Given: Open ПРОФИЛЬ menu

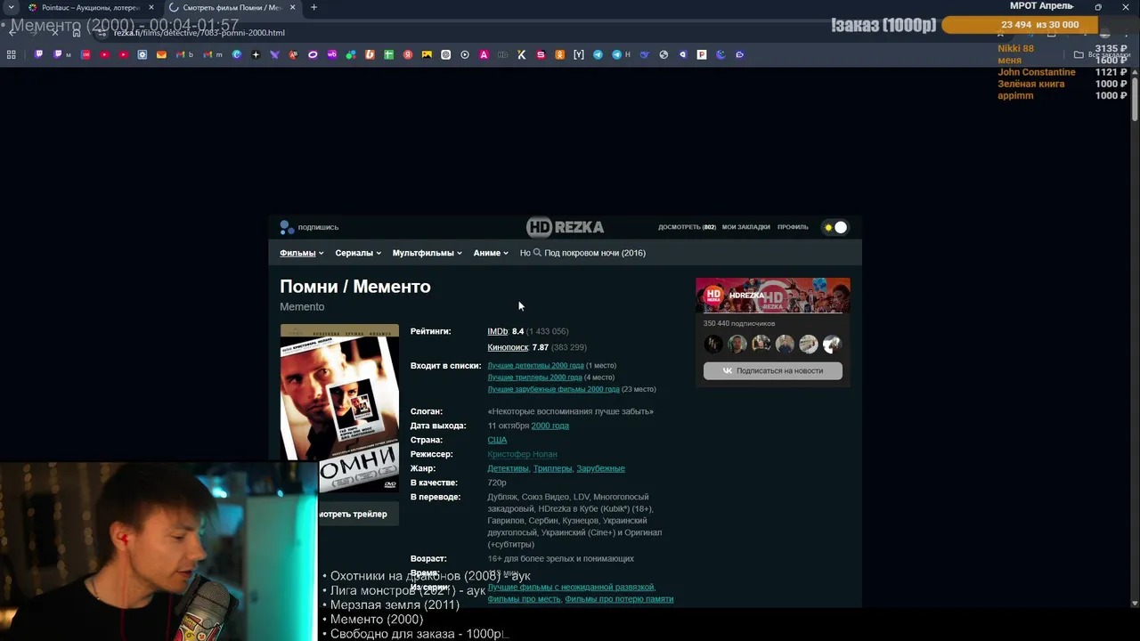Looking at the screenshot, I should (793, 227).
